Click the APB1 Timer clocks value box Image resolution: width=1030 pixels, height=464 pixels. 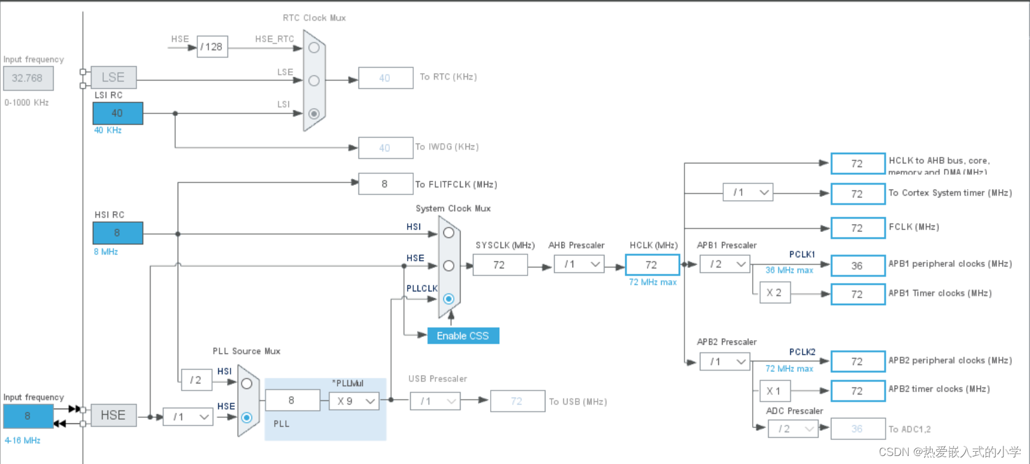click(x=858, y=295)
